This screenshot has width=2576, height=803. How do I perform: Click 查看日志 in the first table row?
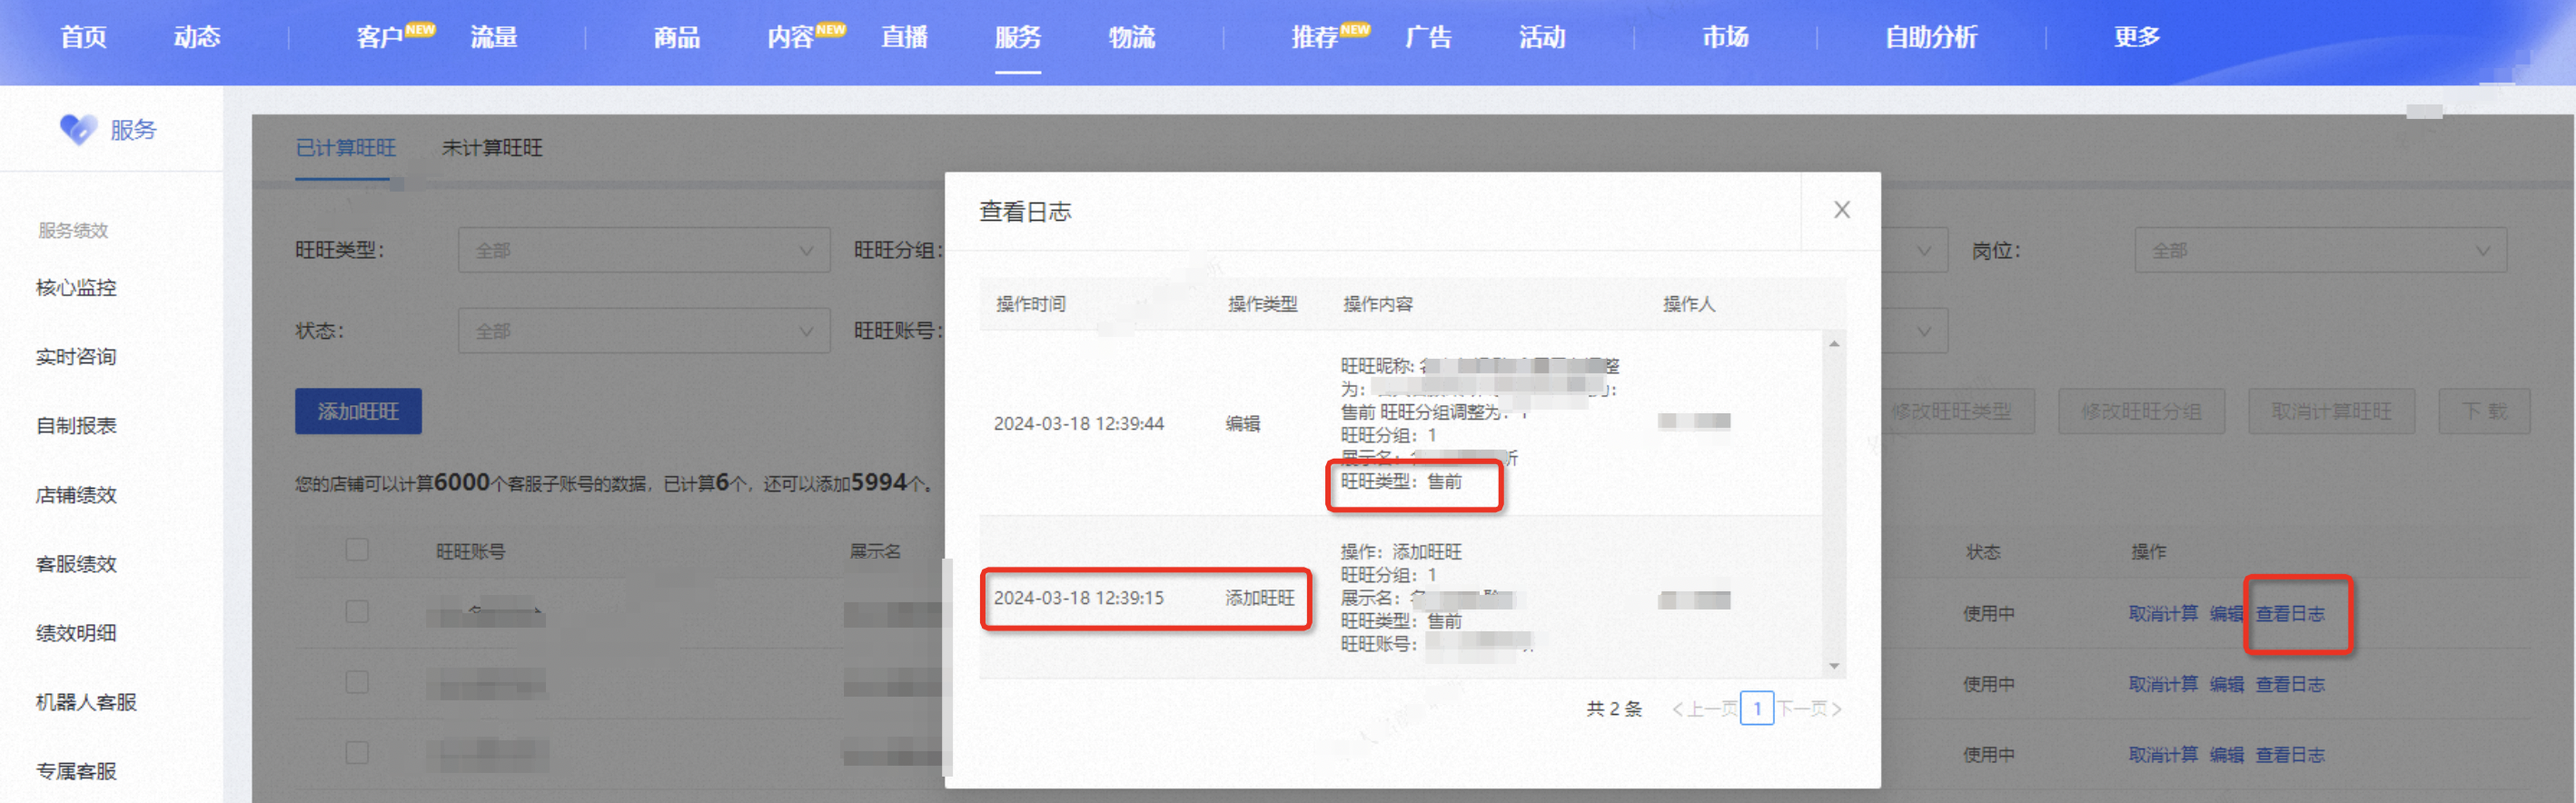pos(2290,614)
